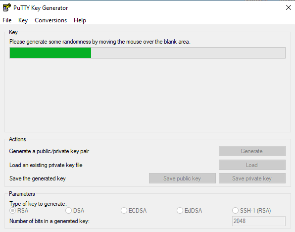Viewport: 295px width, 232px height.
Task: Open the Conversions menu
Action: click(x=51, y=20)
